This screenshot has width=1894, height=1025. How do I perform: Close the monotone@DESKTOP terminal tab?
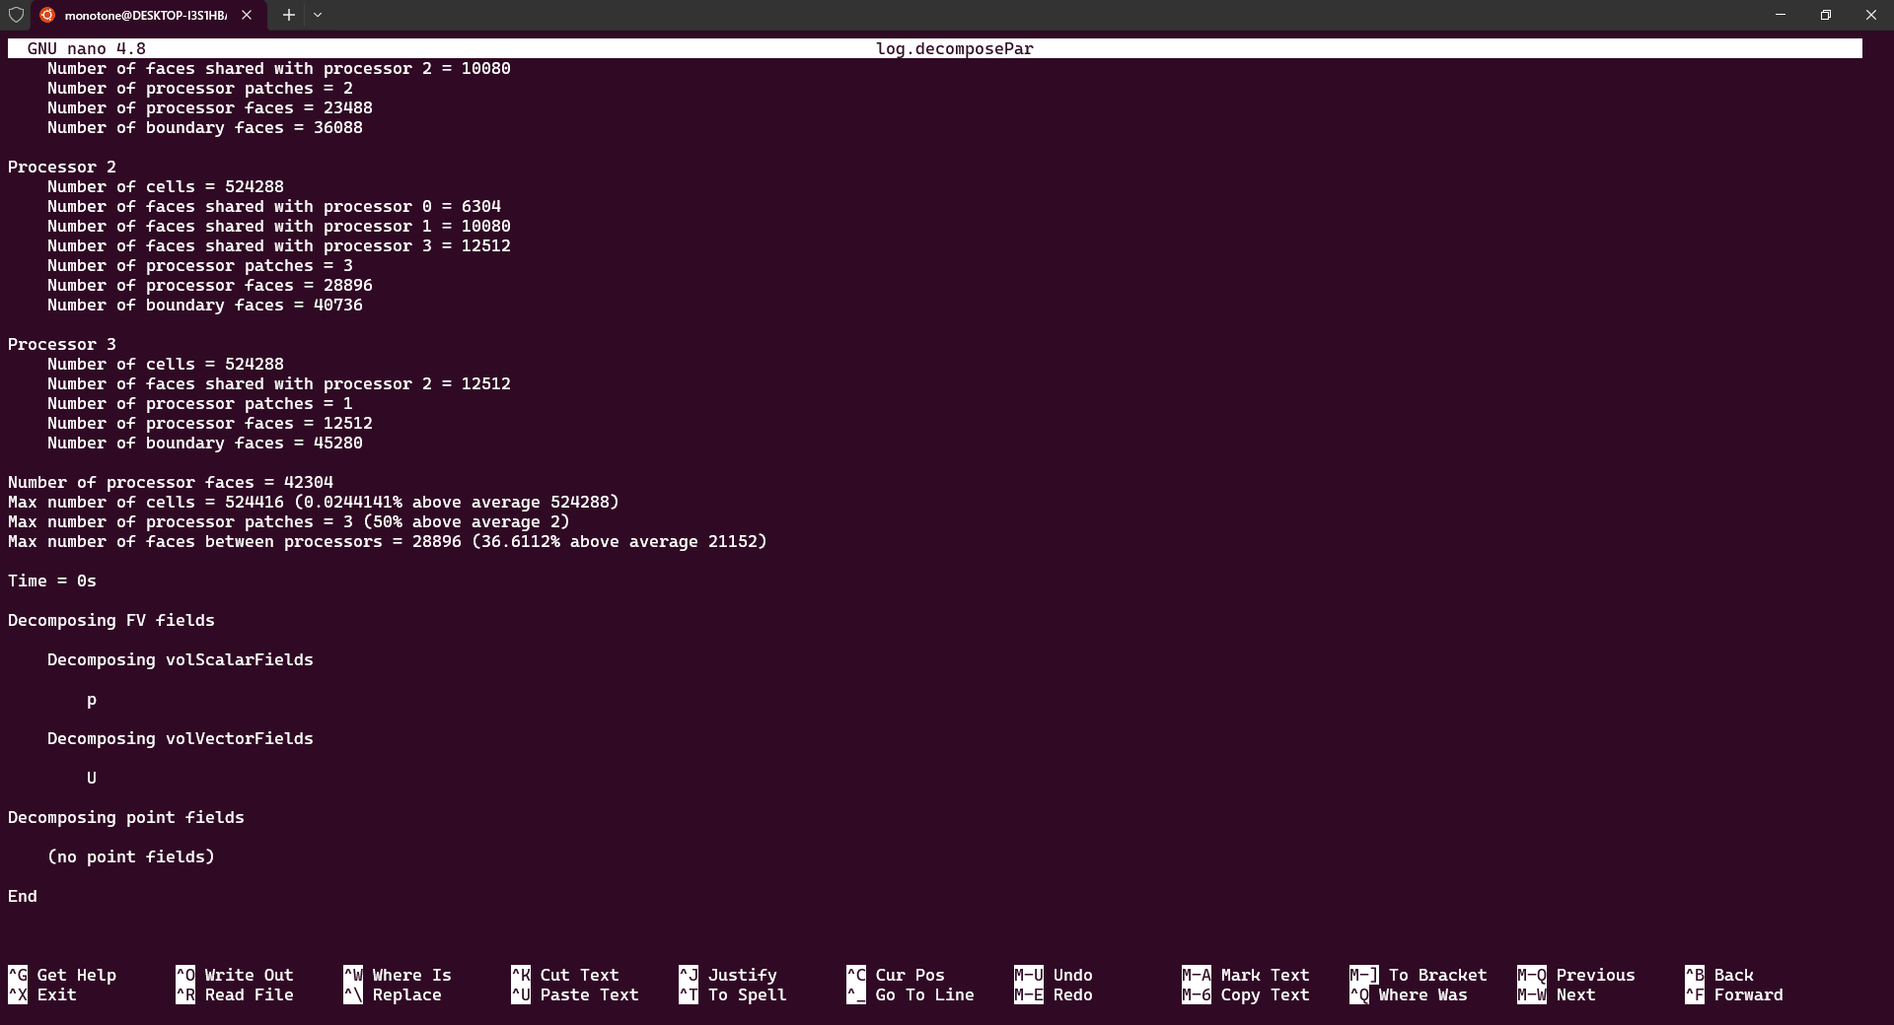(247, 15)
